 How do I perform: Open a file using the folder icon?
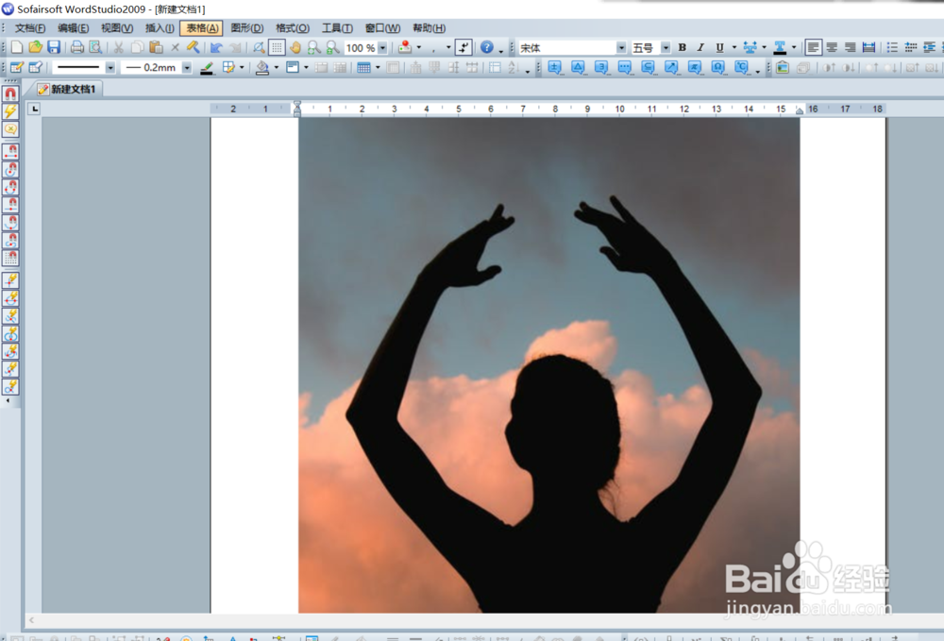pos(36,47)
